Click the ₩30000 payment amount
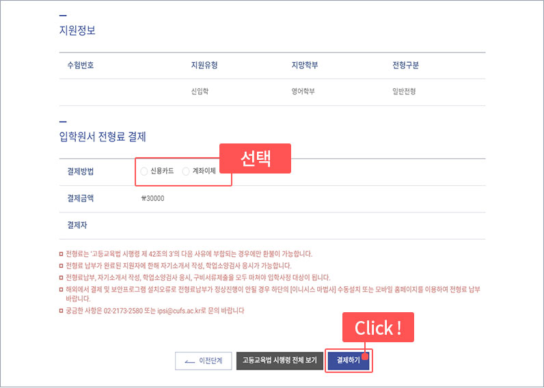The width and height of the screenshot is (544, 388). pos(152,199)
